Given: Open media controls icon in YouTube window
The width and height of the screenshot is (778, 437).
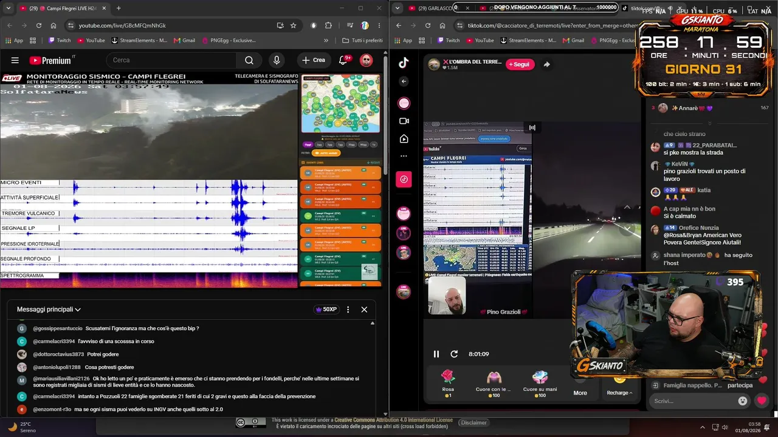Looking at the screenshot, I should (350, 25).
